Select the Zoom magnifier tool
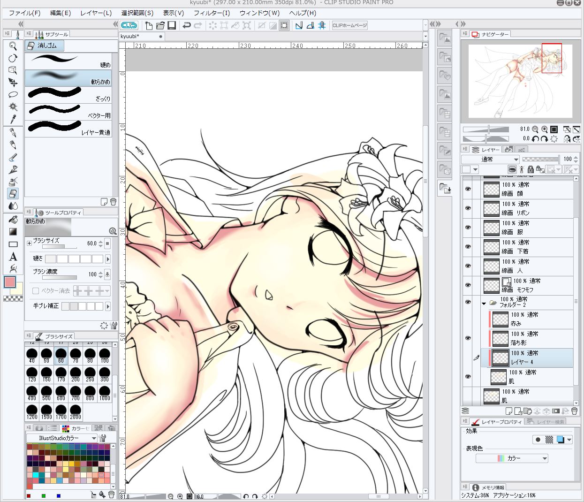Viewport: 584px width, 502px height. point(13,46)
